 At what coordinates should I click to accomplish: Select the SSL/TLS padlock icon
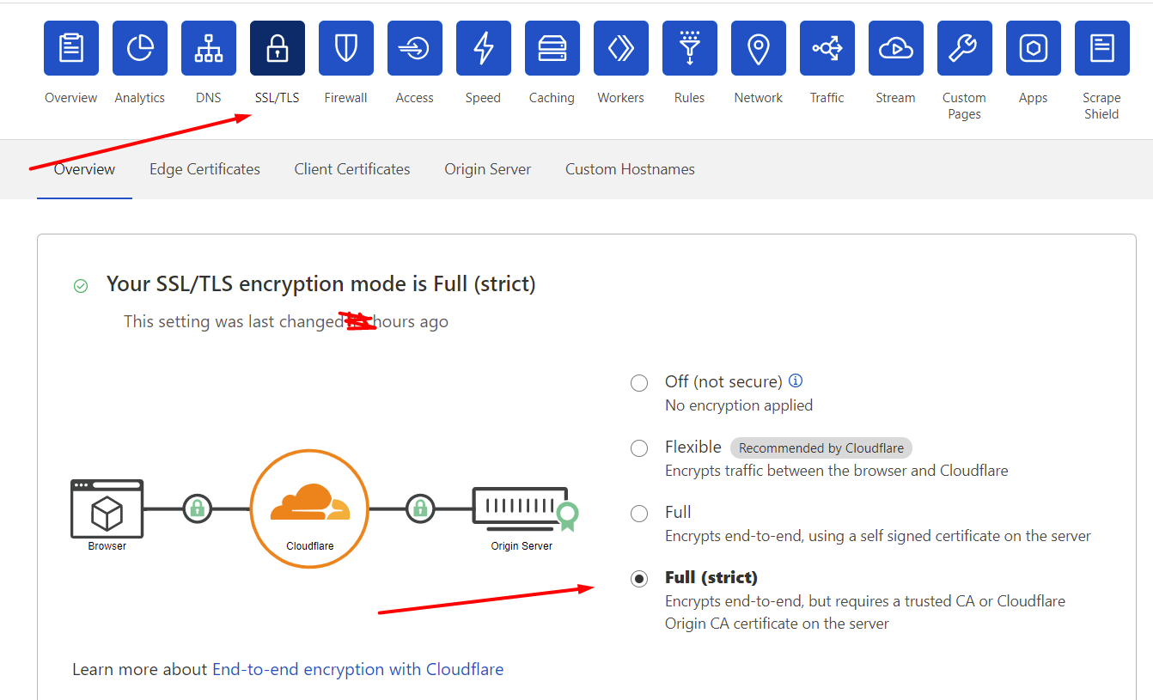tap(278, 48)
